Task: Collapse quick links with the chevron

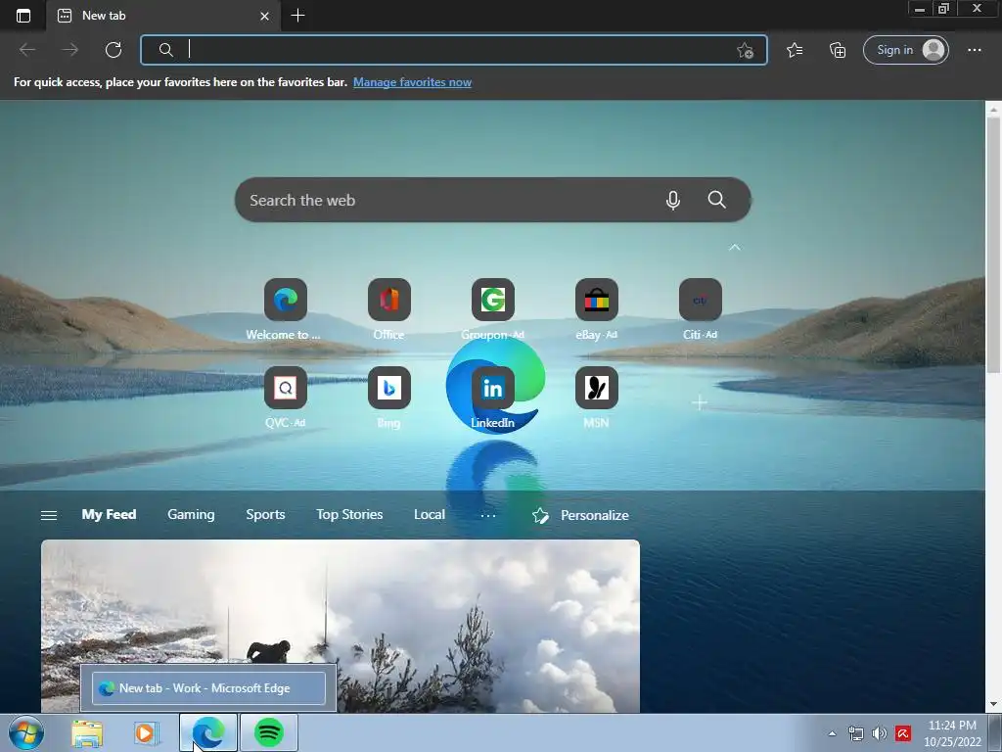Action: 734,248
